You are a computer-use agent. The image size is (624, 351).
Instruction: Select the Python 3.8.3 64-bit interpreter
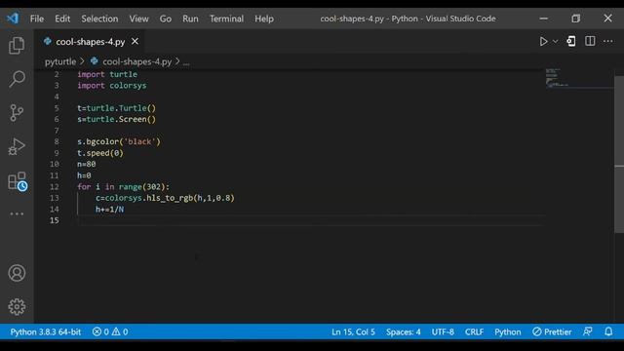pyautogui.click(x=46, y=331)
